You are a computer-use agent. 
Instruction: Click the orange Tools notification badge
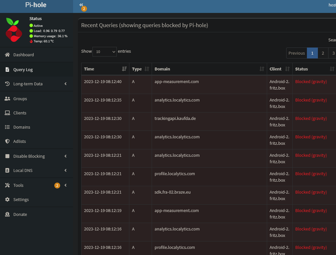[57, 186]
